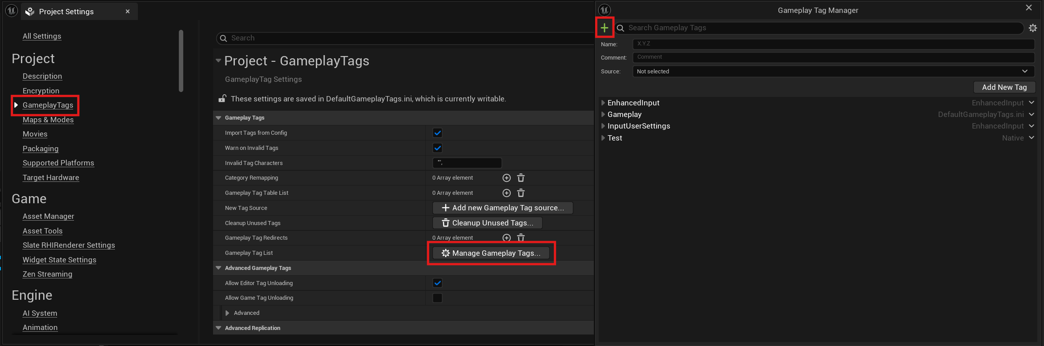Expand the Gameplay tag node
Screen dimensions: 1044x346
tap(603, 114)
